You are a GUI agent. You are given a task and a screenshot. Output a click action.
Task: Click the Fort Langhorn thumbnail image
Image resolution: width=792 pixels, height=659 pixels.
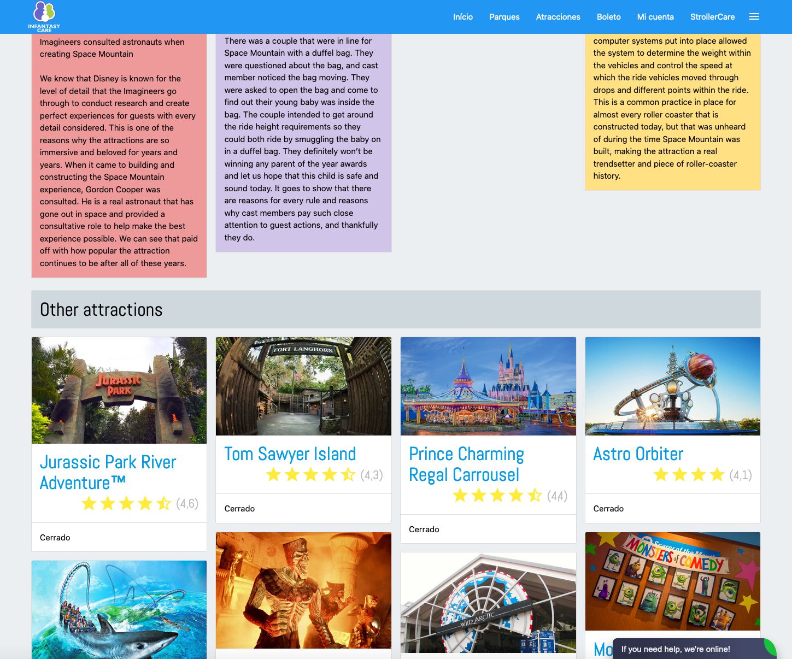tap(303, 386)
